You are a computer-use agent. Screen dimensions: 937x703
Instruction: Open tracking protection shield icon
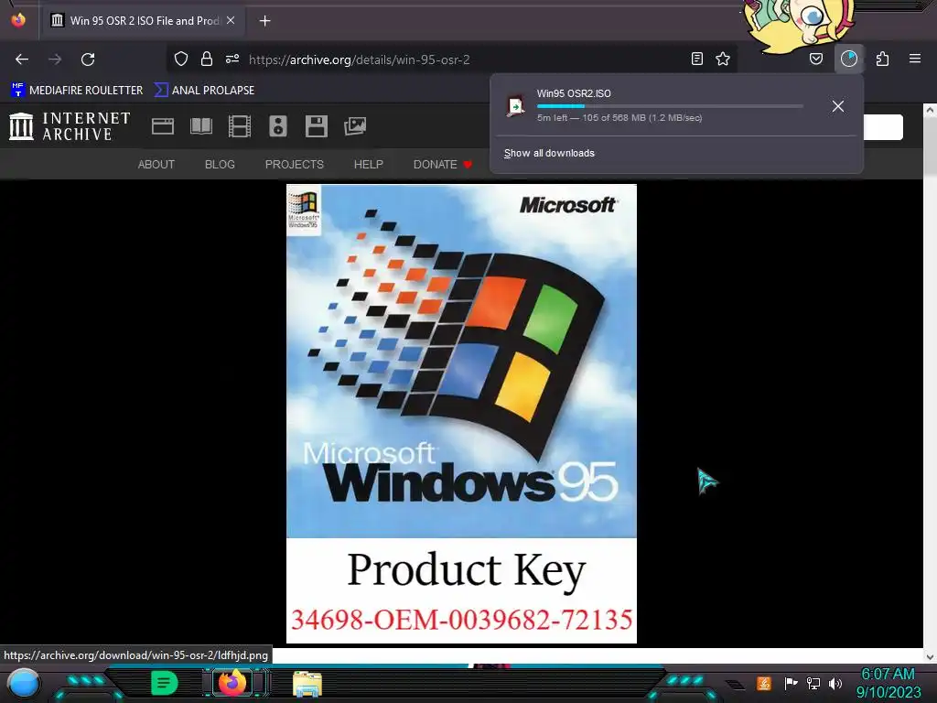tap(181, 59)
